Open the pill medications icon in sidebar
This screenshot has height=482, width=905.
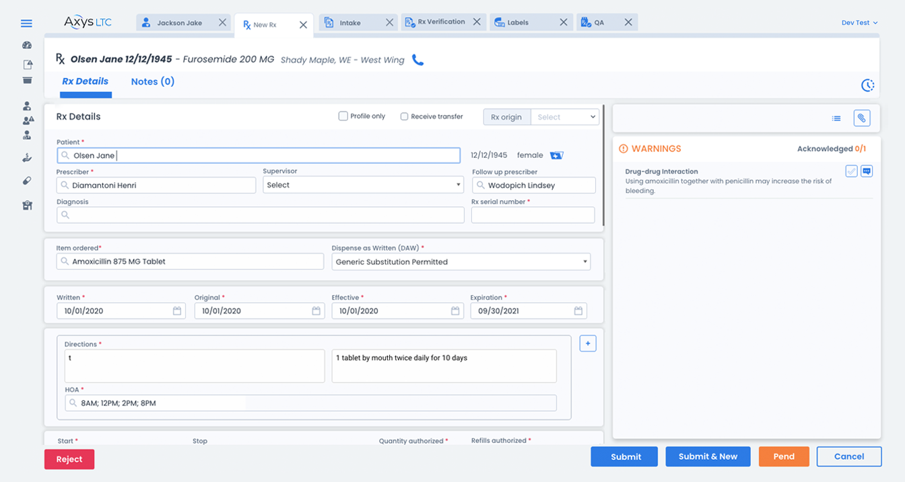(27, 181)
